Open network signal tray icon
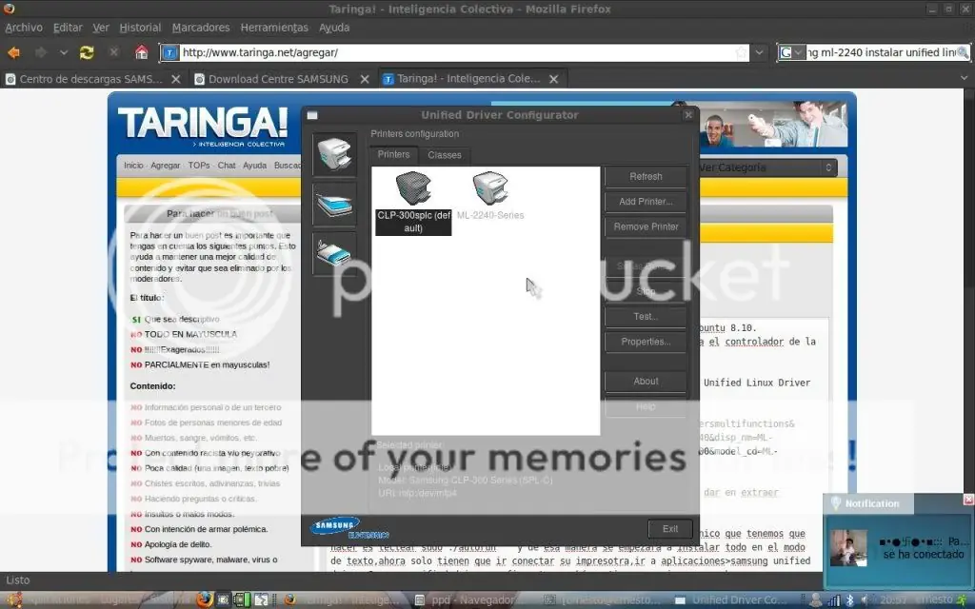Screen dimensions: 975x609 tap(834, 600)
